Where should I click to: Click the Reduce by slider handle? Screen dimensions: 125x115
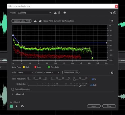point(80,86)
